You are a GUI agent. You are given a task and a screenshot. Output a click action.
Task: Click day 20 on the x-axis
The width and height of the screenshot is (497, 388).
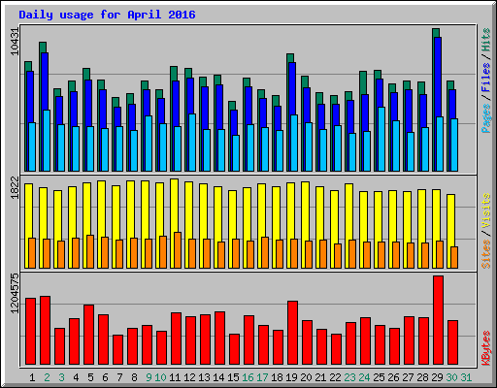click(x=306, y=377)
